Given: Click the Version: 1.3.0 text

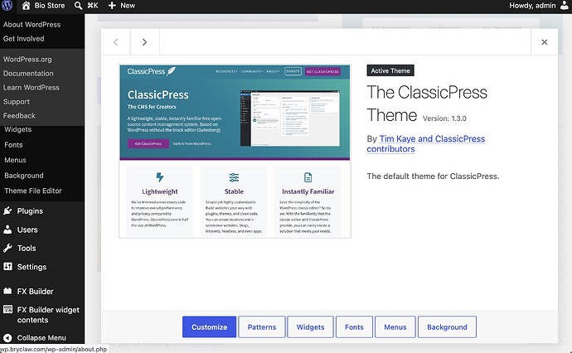Looking at the screenshot, I should pyautogui.click(x=444, y=118).
